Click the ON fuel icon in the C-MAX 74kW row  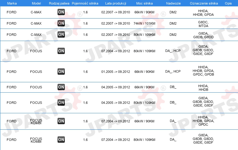pyautogui.click(x=61, y=23)
